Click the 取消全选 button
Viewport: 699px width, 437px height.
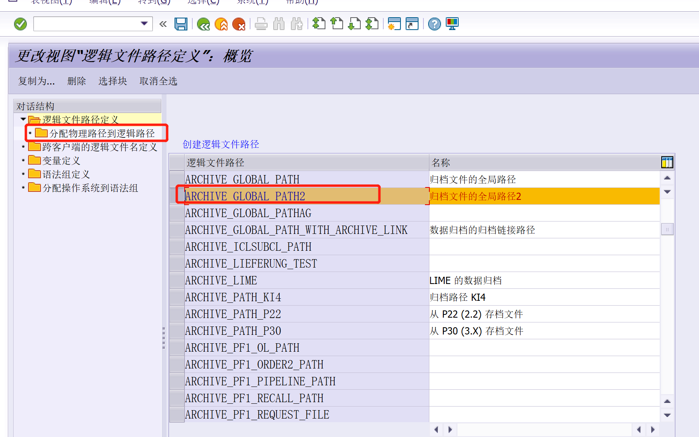pyautogui.click(x=158, y=81)
